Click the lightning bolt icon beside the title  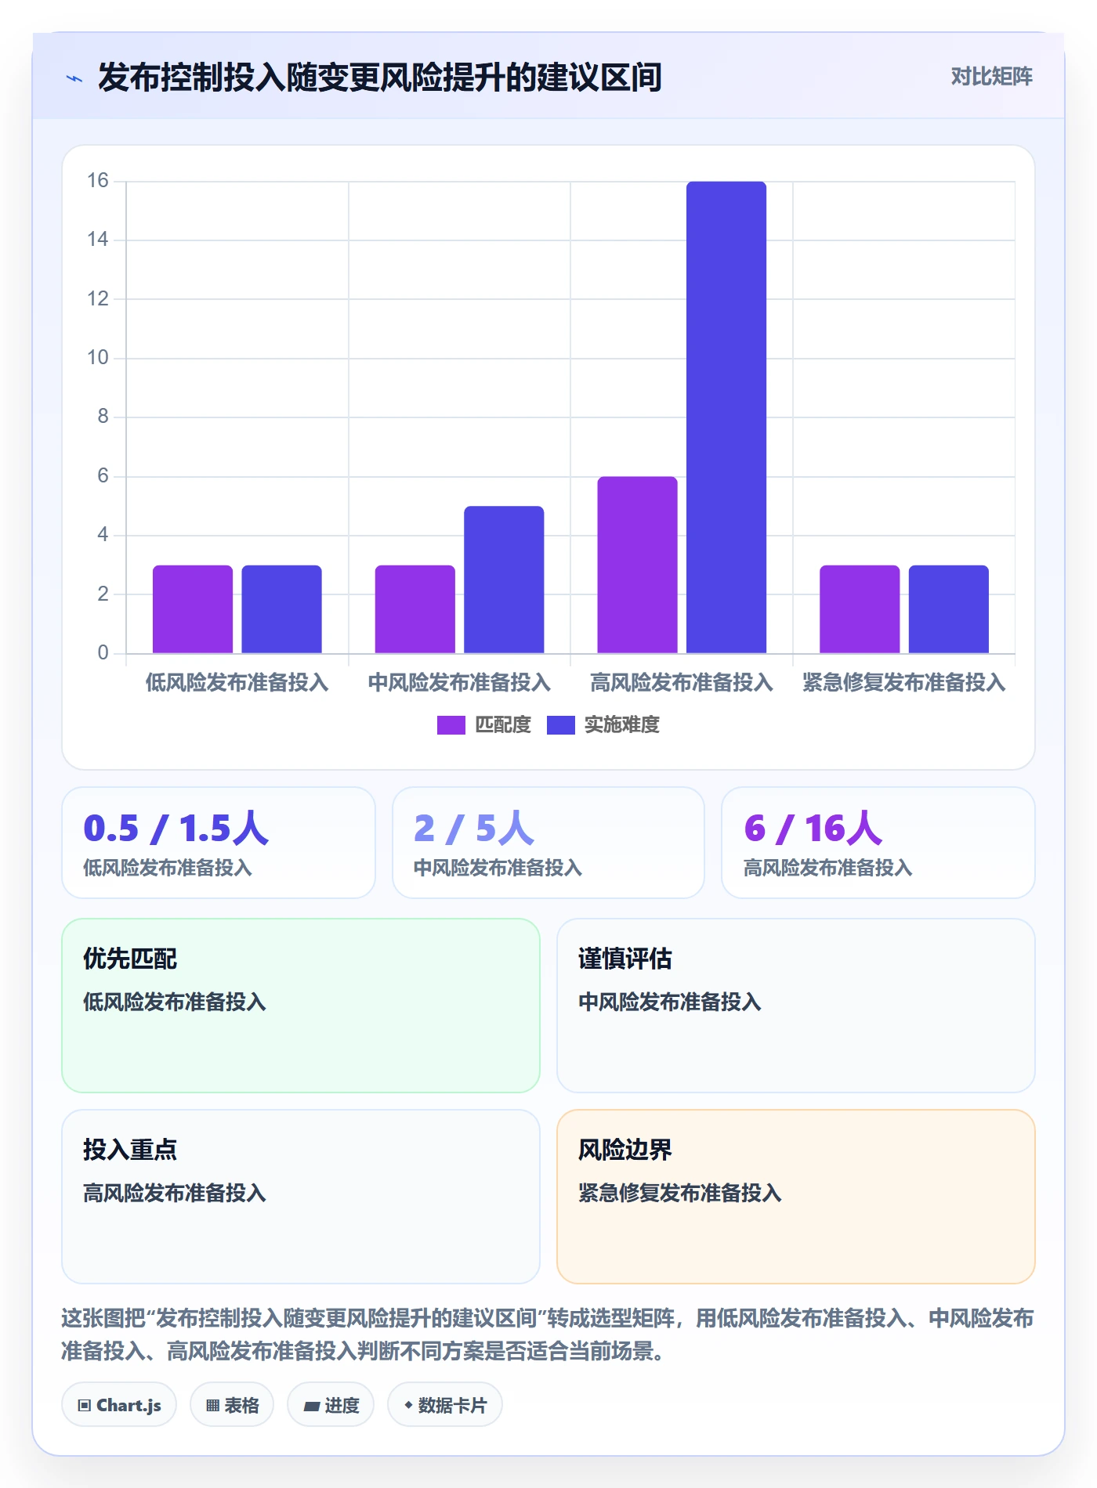pyautogui.click(x=74, y=78)
